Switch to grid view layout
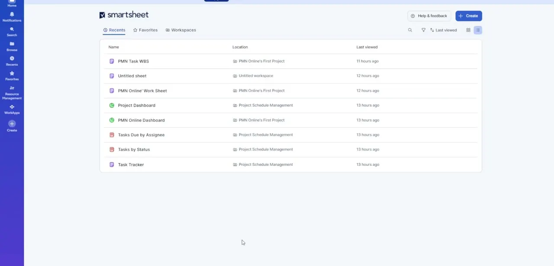The image size is (554, 266). (x=468, y=30)
